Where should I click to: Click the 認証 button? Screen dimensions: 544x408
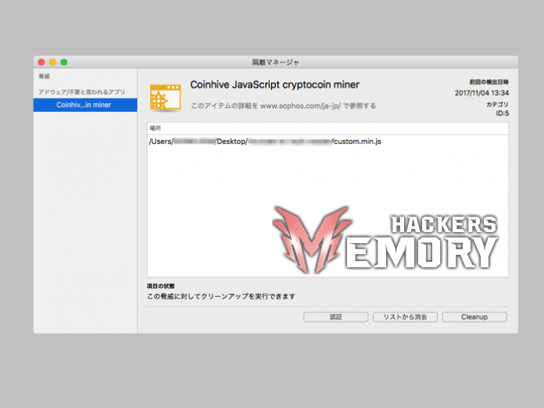[335, 317]
